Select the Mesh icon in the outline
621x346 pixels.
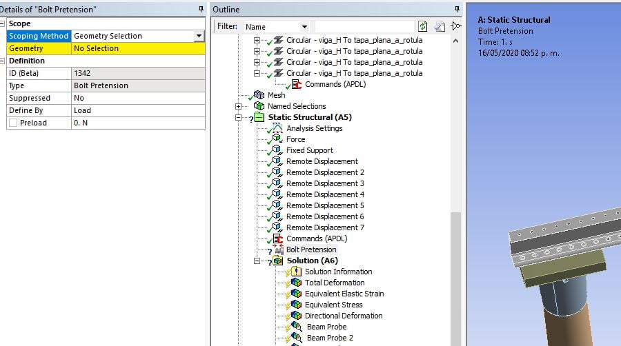[259, 95]
